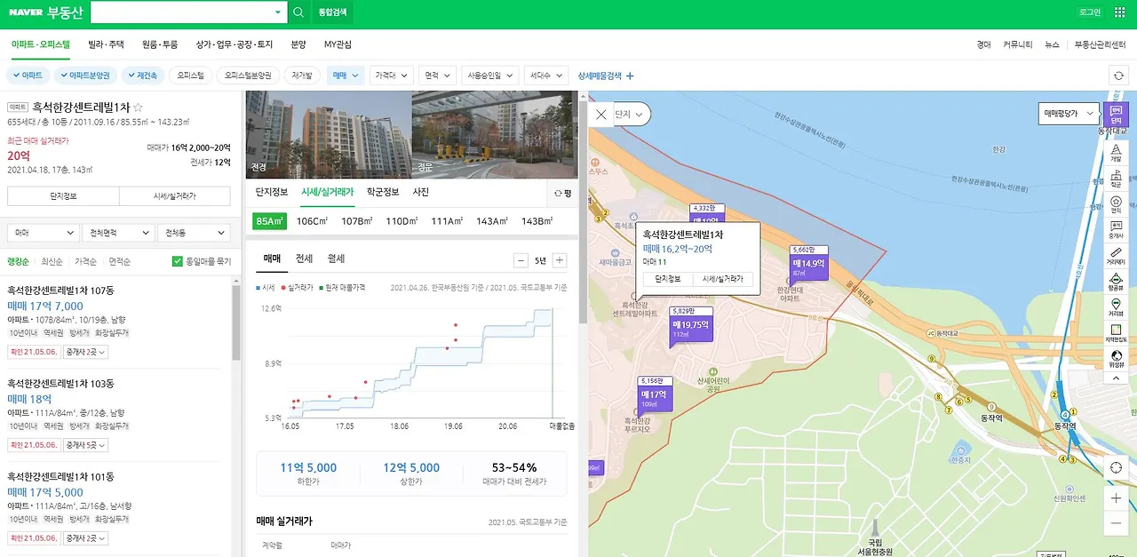The width and height of the screenshot is (1137, 557).
Task: Open the apps grid icon at top right
Action: (x=1118, y=12)
